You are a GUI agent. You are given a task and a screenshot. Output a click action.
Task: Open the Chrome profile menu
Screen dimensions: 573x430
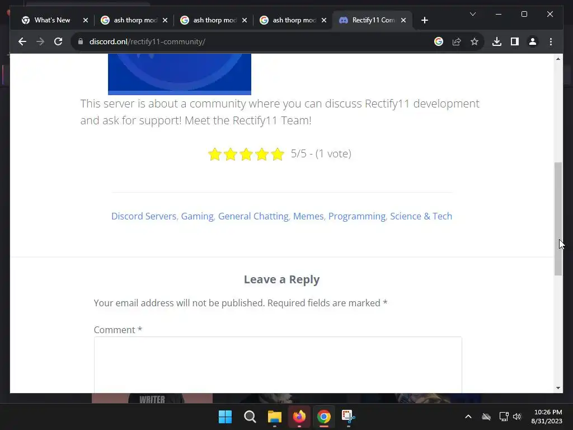click(x=533, y=41)
